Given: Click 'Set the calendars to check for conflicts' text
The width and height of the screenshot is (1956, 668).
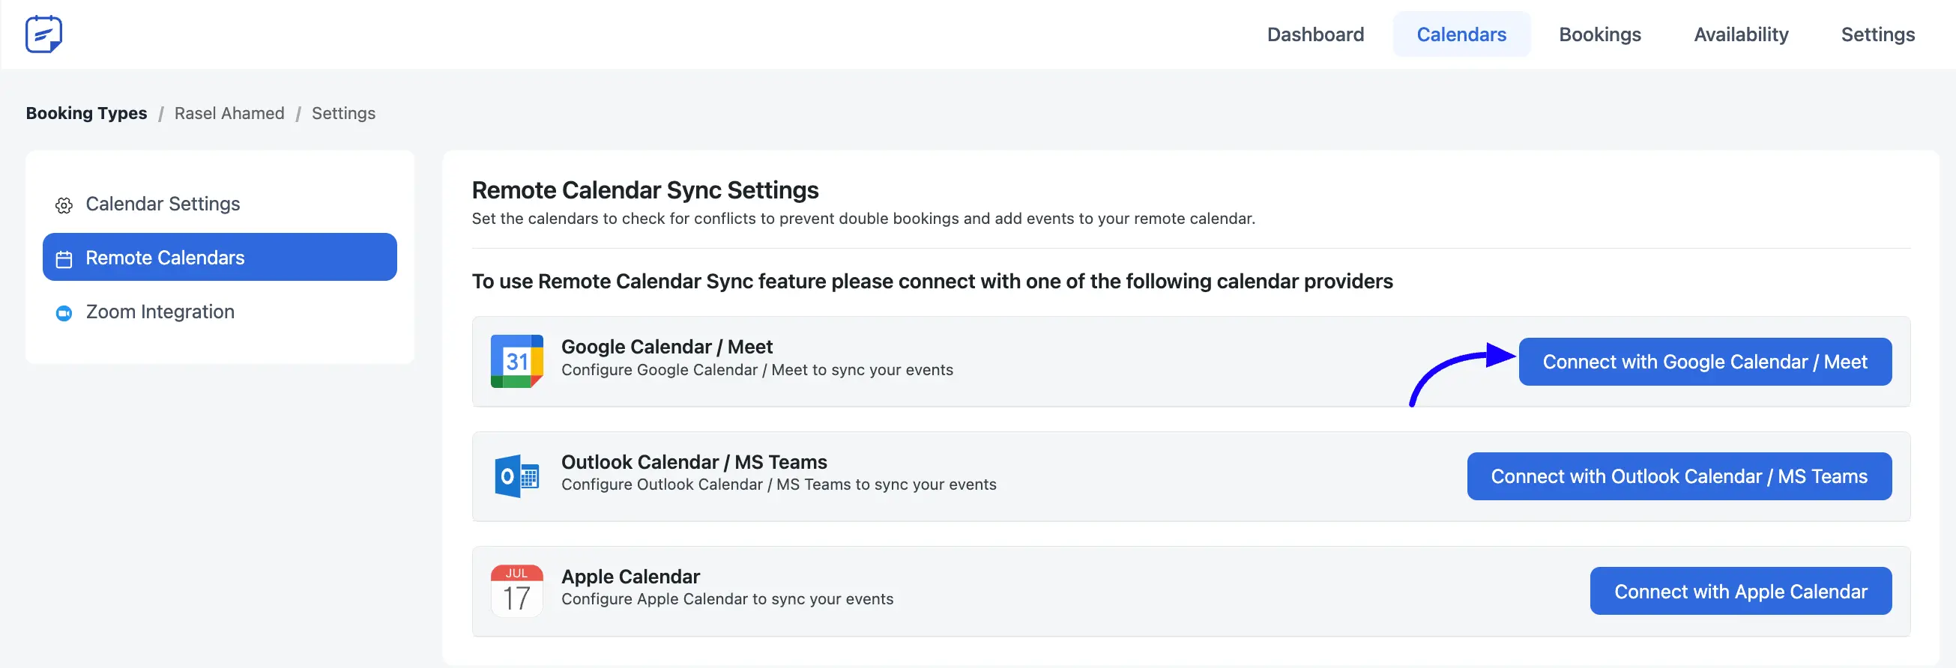Looking at the screenshot, I should (863, 219).
